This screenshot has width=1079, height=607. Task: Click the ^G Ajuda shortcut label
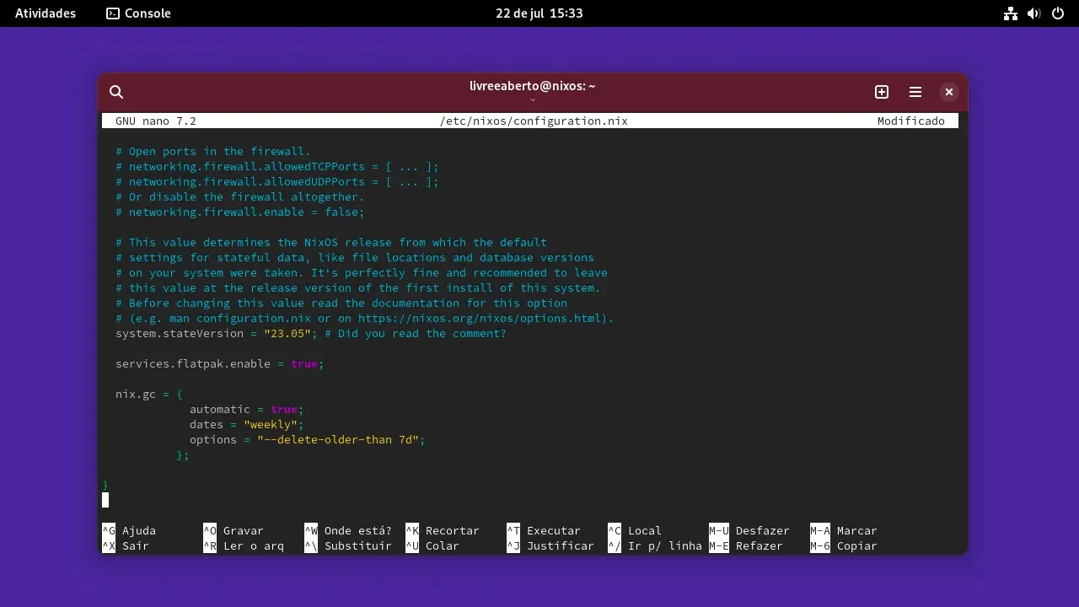pos(129,530)
